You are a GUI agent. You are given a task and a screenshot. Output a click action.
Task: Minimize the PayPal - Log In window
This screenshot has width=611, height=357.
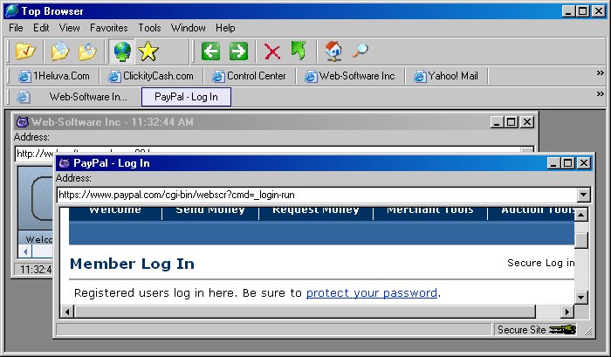(x=553, y=163)
